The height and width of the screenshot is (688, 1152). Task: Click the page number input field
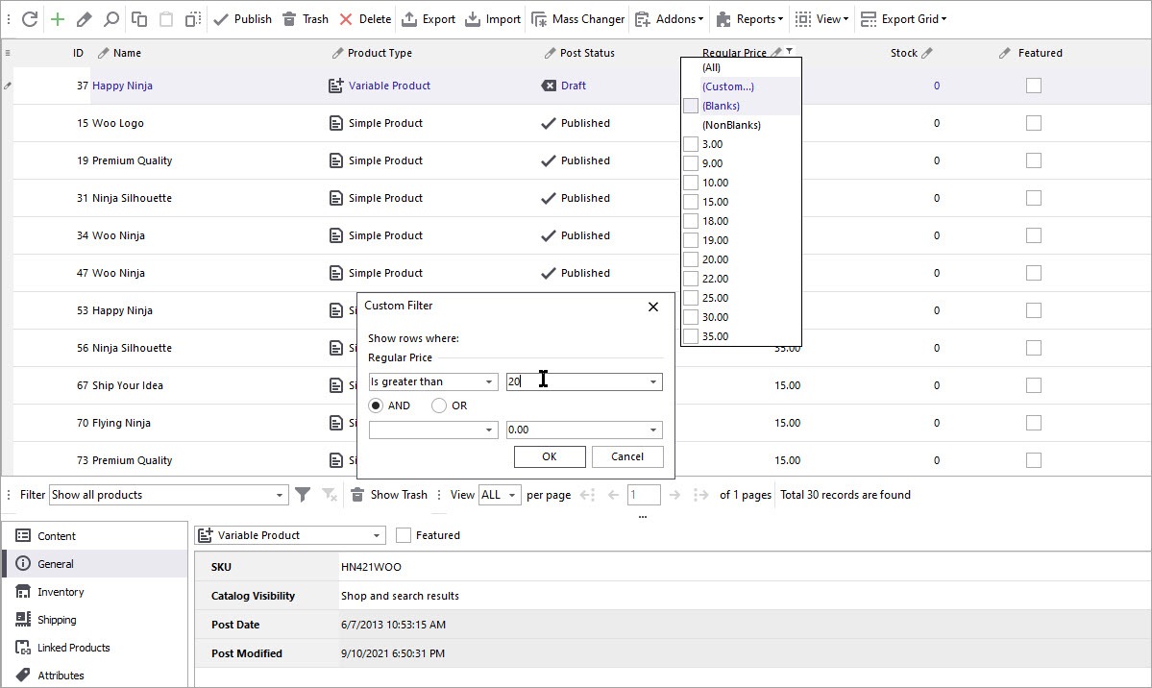coord(644,494)
